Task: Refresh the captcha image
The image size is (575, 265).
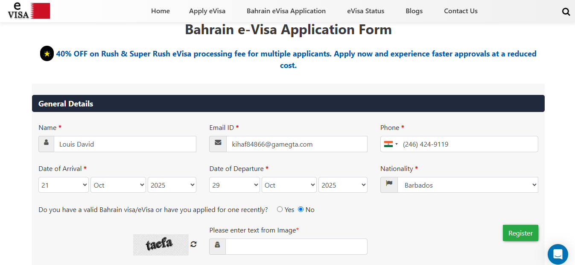Action: coord(193,244)
